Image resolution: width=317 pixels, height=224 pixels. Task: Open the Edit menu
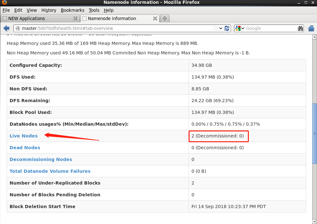[x=18, y=10]
